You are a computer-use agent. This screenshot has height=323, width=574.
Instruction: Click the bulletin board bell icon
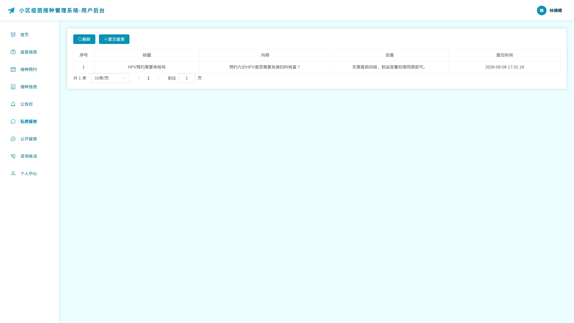coord(13,104)
